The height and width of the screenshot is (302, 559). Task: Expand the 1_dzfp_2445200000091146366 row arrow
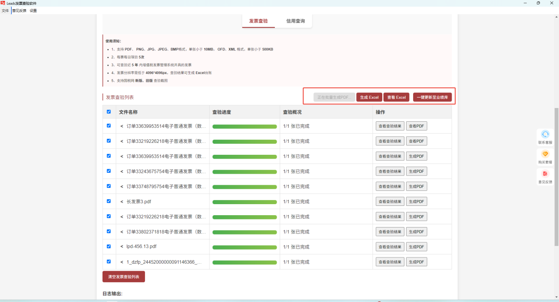122,262
